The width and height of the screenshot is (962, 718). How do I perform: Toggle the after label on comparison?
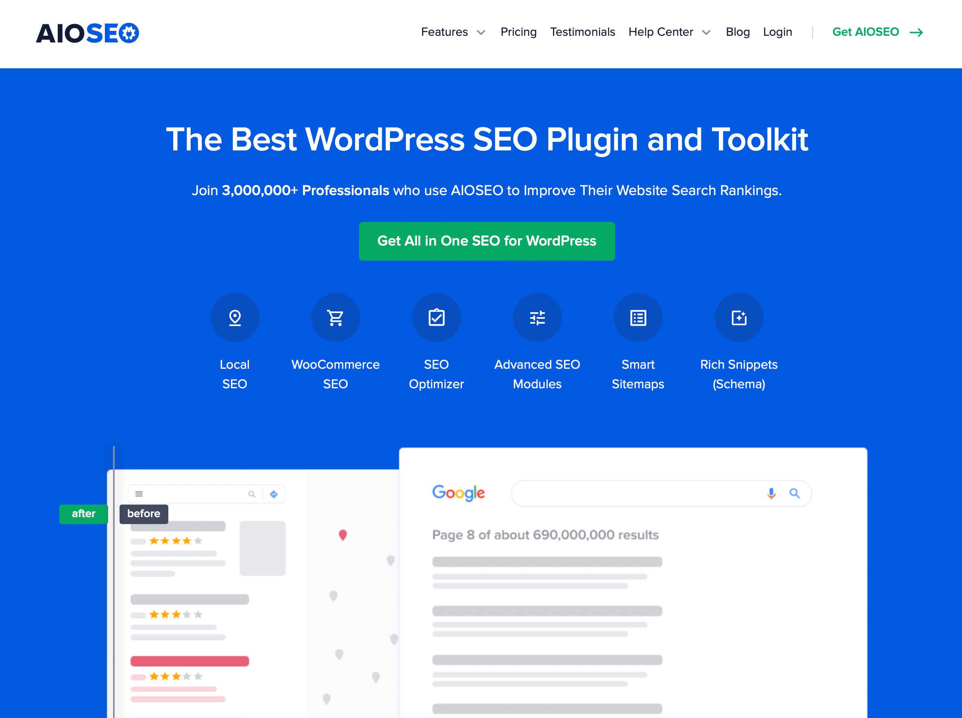pyautogui.click(x=82, y=513)
